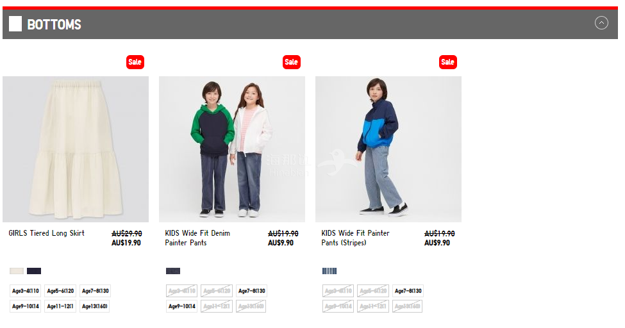Click the Sale badge above Striped Painter Pants

pyautogui.click(x=447, y=62)
